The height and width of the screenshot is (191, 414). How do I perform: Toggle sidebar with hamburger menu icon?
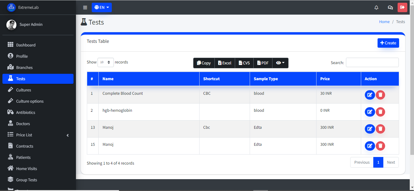pyautogui.click(x=85, y=8)
